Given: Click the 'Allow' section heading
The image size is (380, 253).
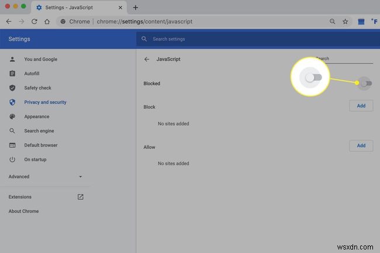Looking at the screenshot, I should point(149,147).
